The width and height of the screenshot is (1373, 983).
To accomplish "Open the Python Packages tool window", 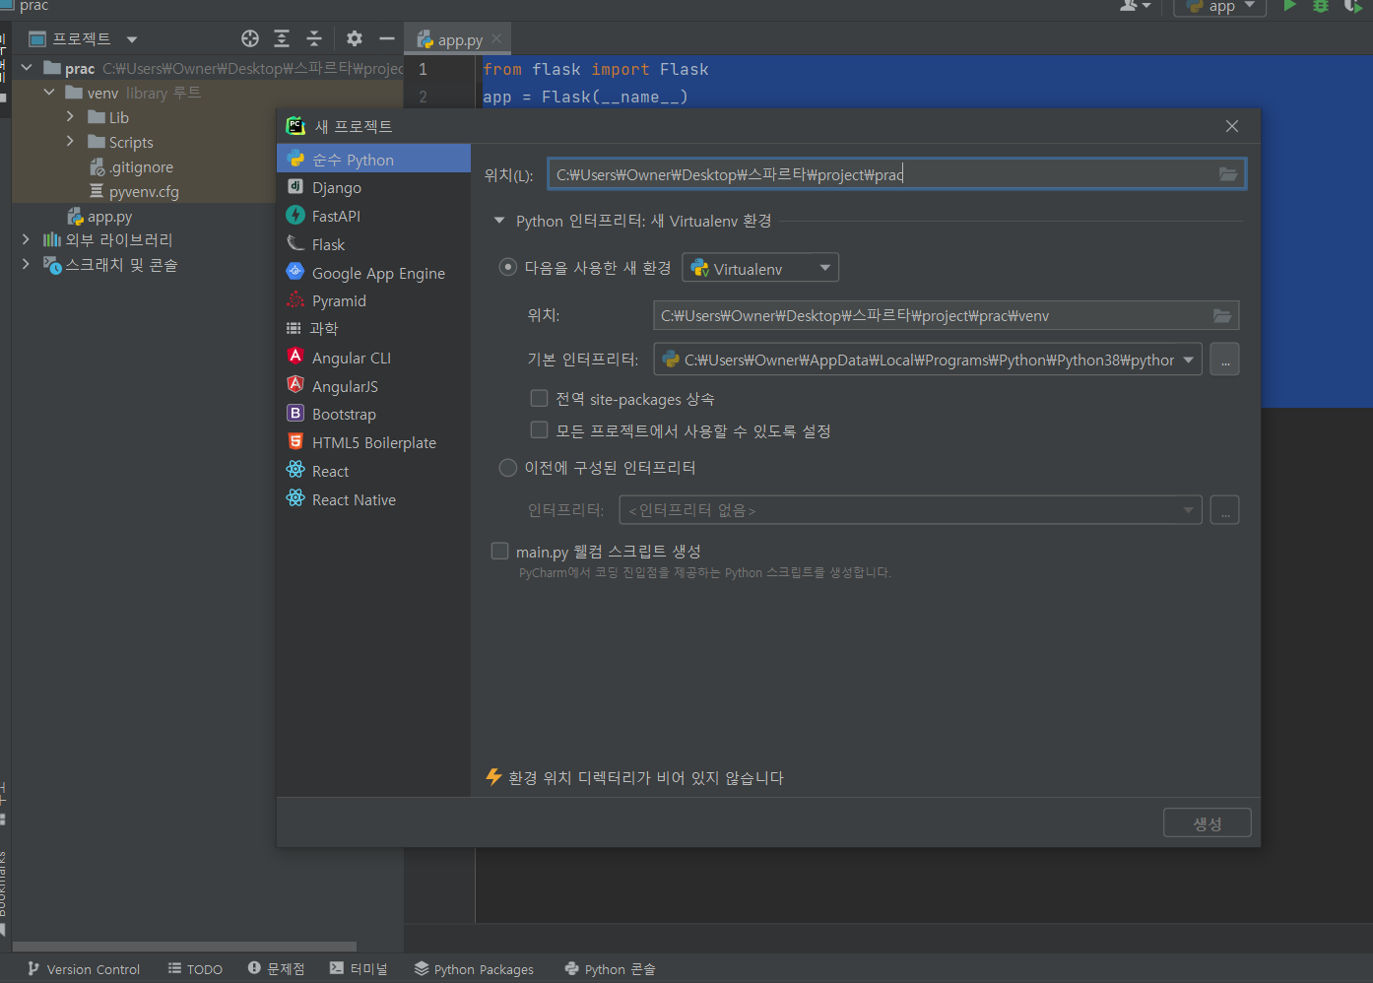I will point(474,969).
